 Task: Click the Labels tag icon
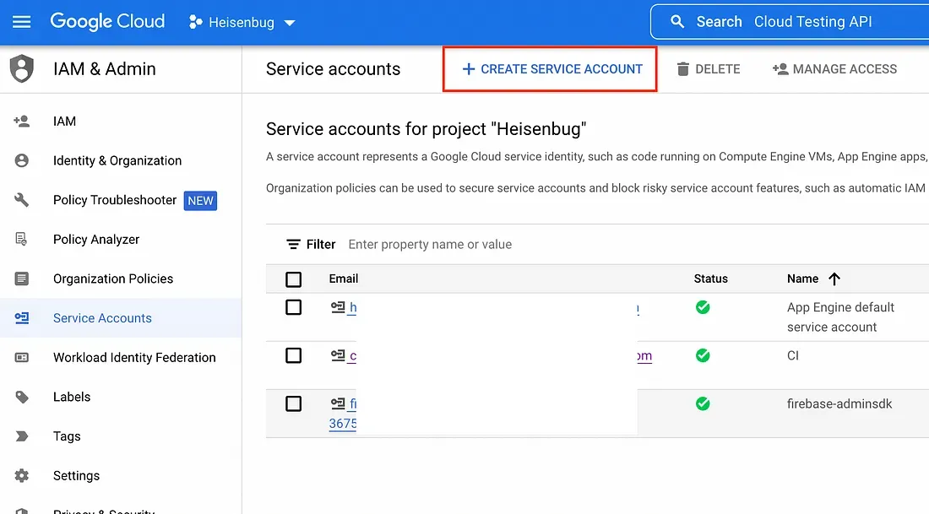[21, 397]
